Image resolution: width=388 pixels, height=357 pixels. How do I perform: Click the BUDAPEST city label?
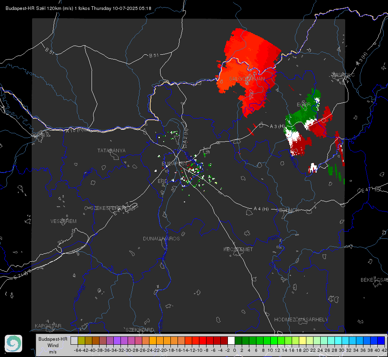click(174, 164)
